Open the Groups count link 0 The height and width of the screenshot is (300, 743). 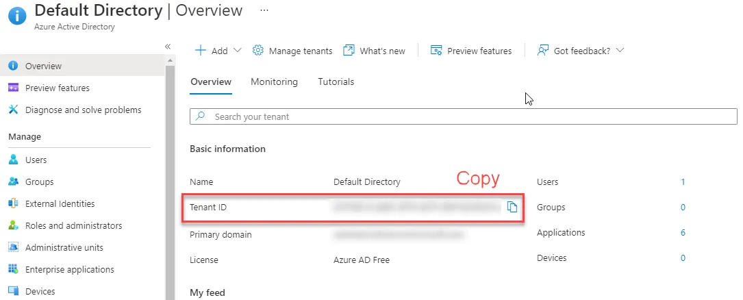(683, 207)
